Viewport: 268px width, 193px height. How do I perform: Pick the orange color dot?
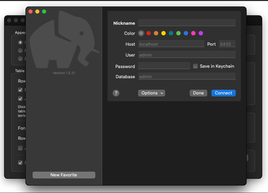click(x=156, y=33)
